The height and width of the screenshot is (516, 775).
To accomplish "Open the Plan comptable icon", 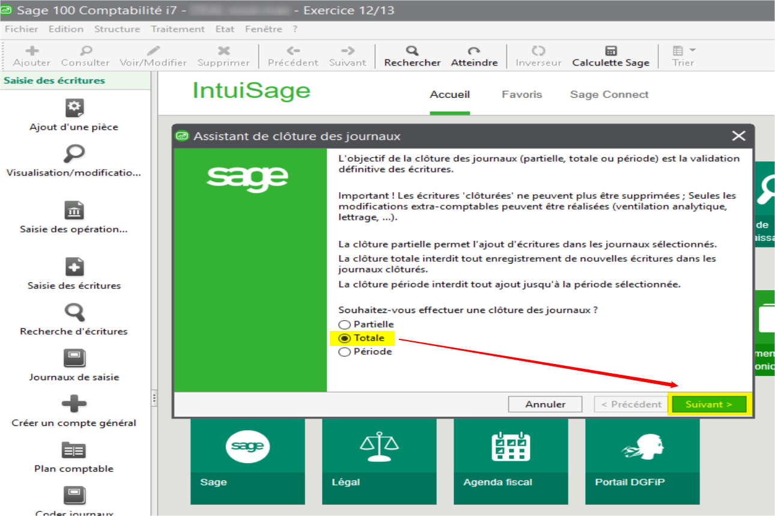I will tap(74, 451).
